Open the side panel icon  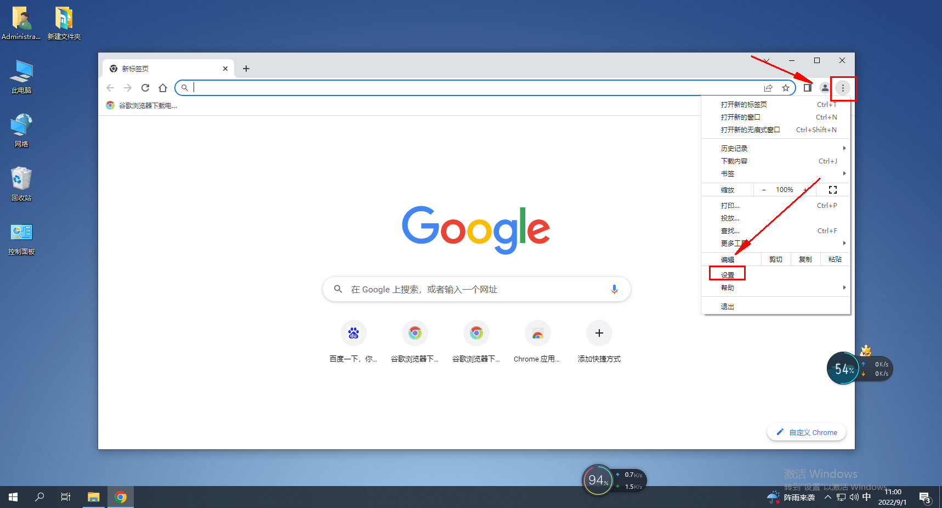tap(808, 88)
